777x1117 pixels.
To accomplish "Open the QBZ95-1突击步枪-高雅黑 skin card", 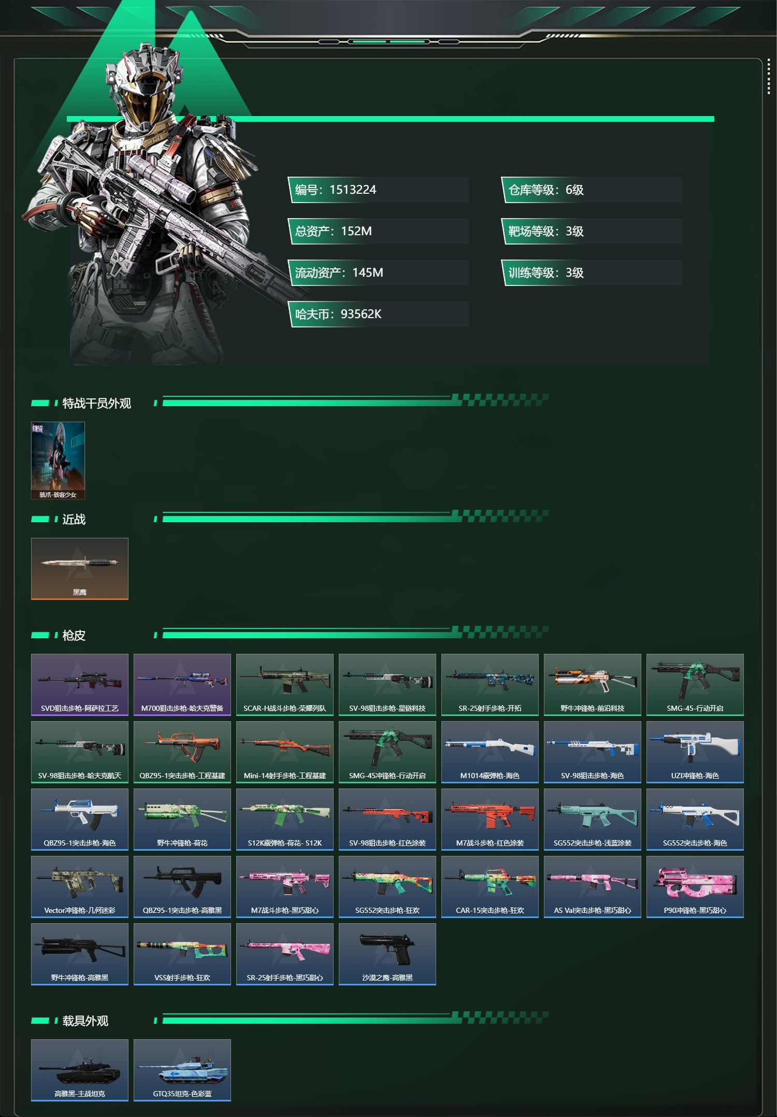I will pos(182,887).
